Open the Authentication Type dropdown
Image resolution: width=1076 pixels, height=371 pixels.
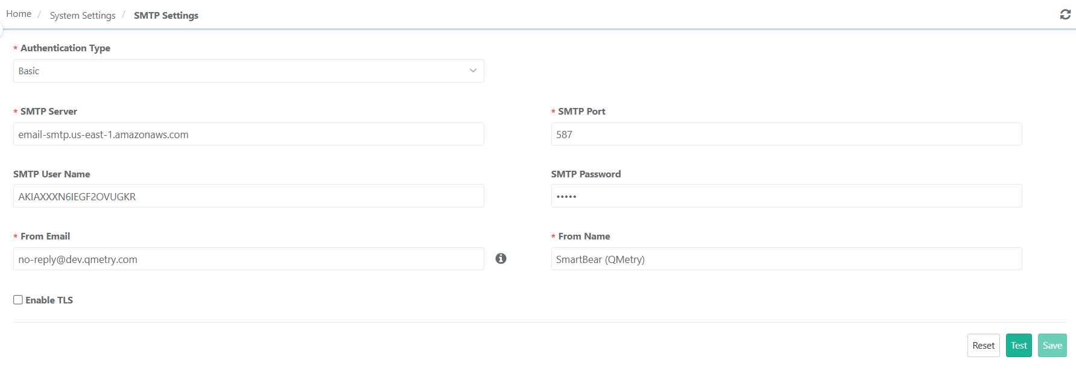(x=248, y=71)
